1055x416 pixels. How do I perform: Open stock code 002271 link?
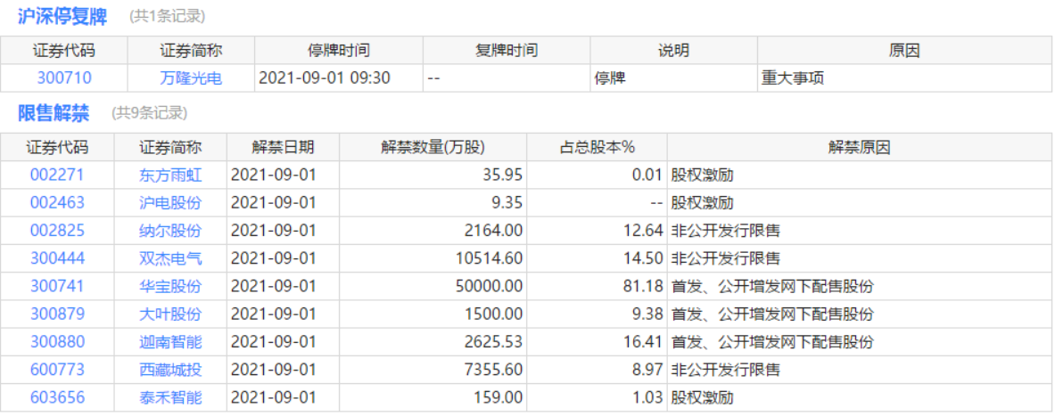point(57,175)
